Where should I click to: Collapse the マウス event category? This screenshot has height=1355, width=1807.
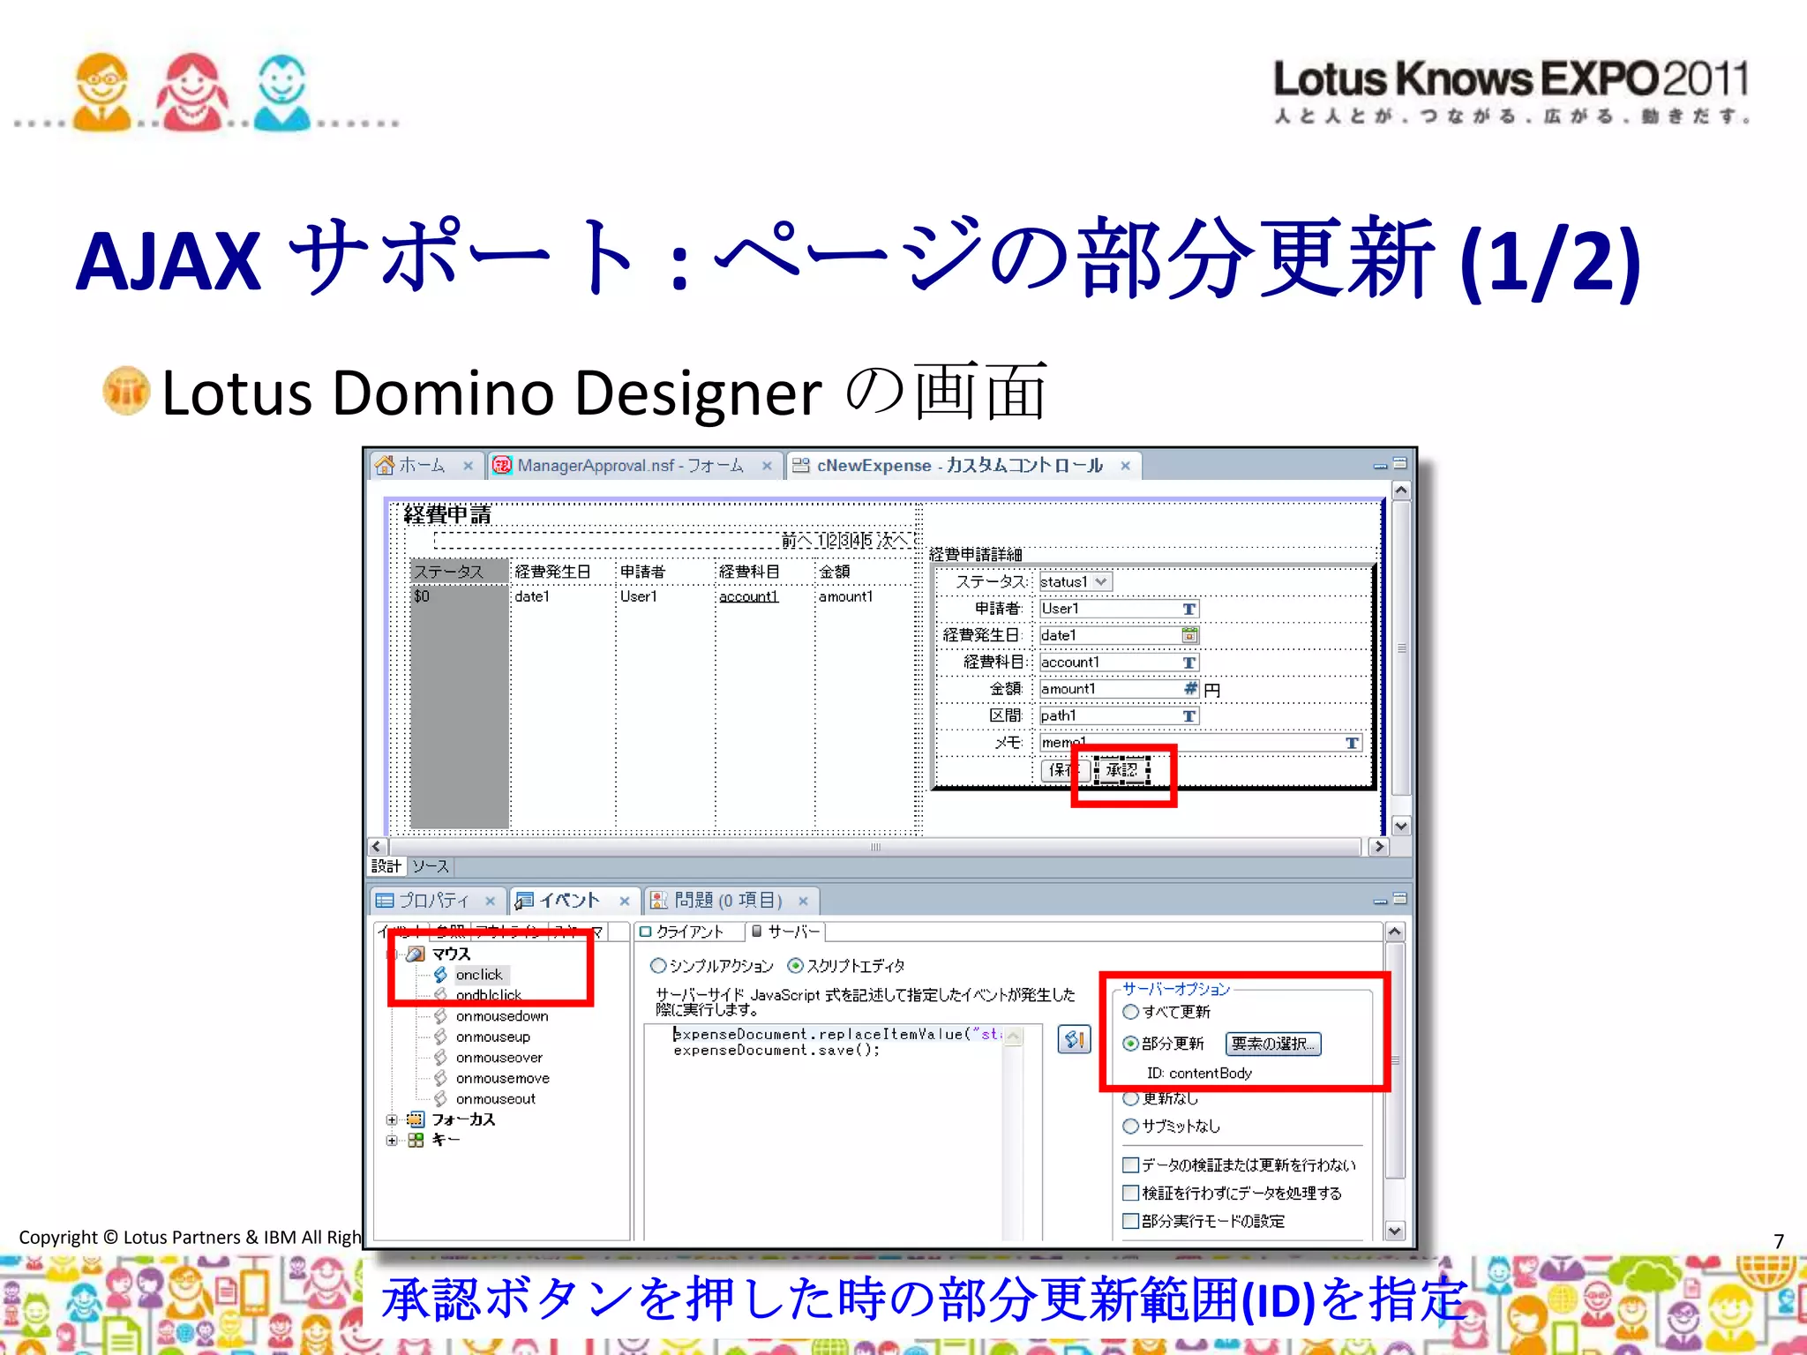pos(392,954)
